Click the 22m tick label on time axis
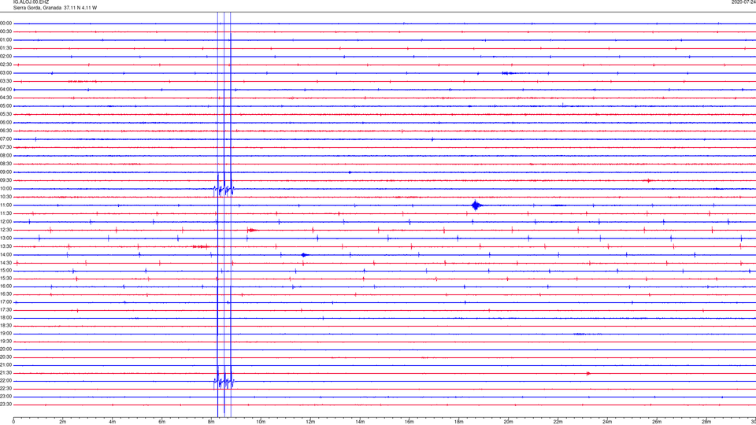 (558, 422)
